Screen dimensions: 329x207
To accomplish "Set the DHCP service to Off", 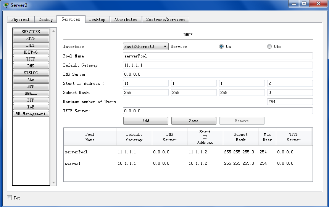I will tap(269, 46).
